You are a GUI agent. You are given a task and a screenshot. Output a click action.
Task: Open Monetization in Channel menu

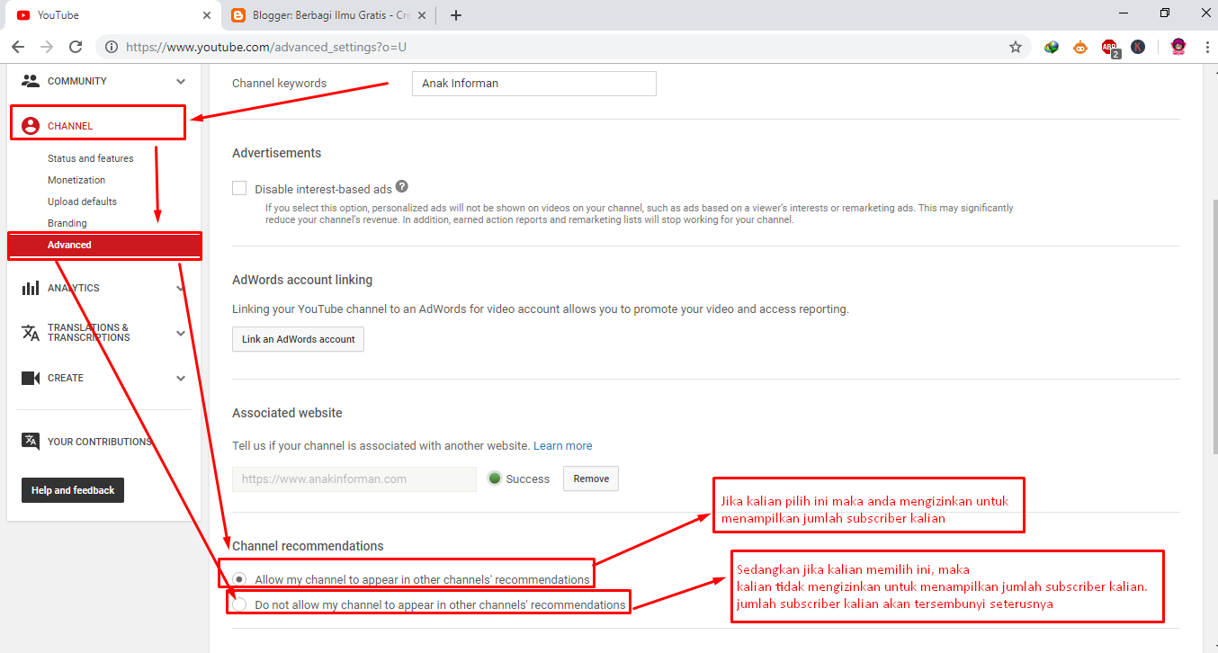point(76,180)
